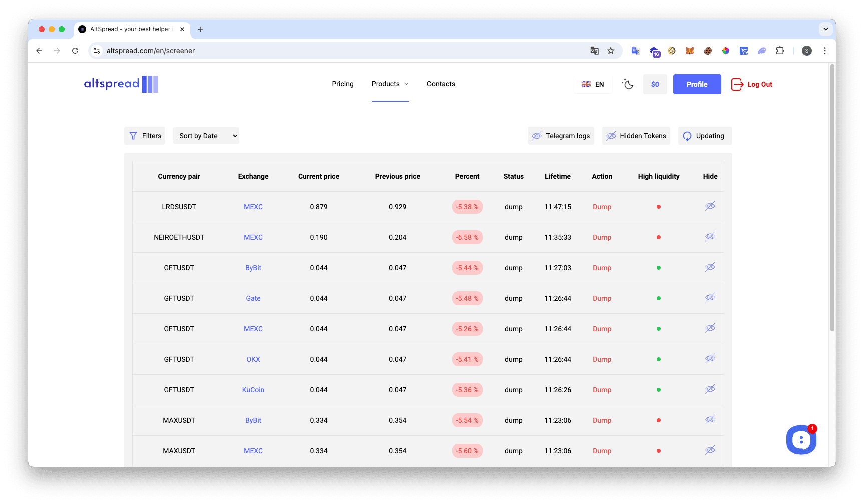Image resolution: width=864 pixels, height=504 pixels.
Task: Bookmark this page with star icon
Action: pos(611,51)
